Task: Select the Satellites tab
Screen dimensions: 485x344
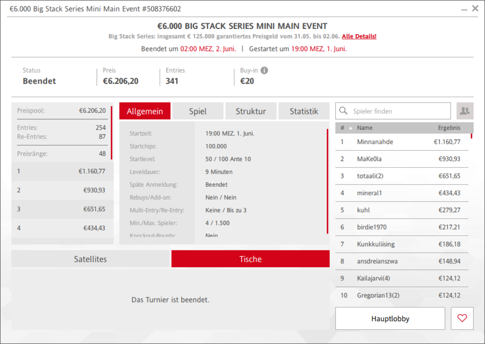Action: [x=90, y=259]
